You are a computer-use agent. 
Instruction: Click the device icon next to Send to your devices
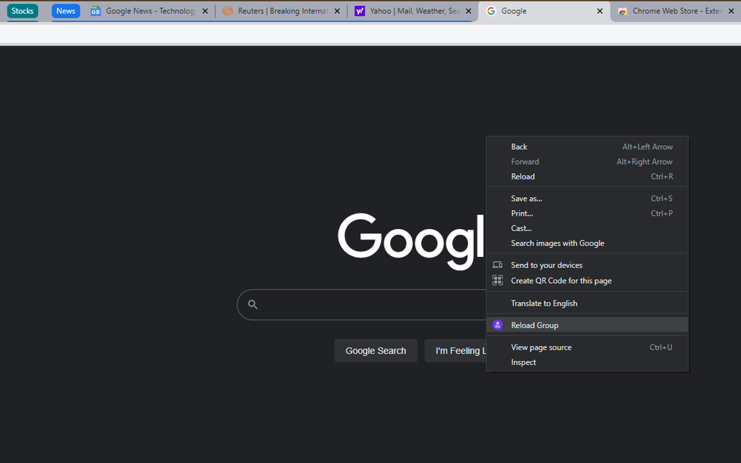(x=497, y=264)
